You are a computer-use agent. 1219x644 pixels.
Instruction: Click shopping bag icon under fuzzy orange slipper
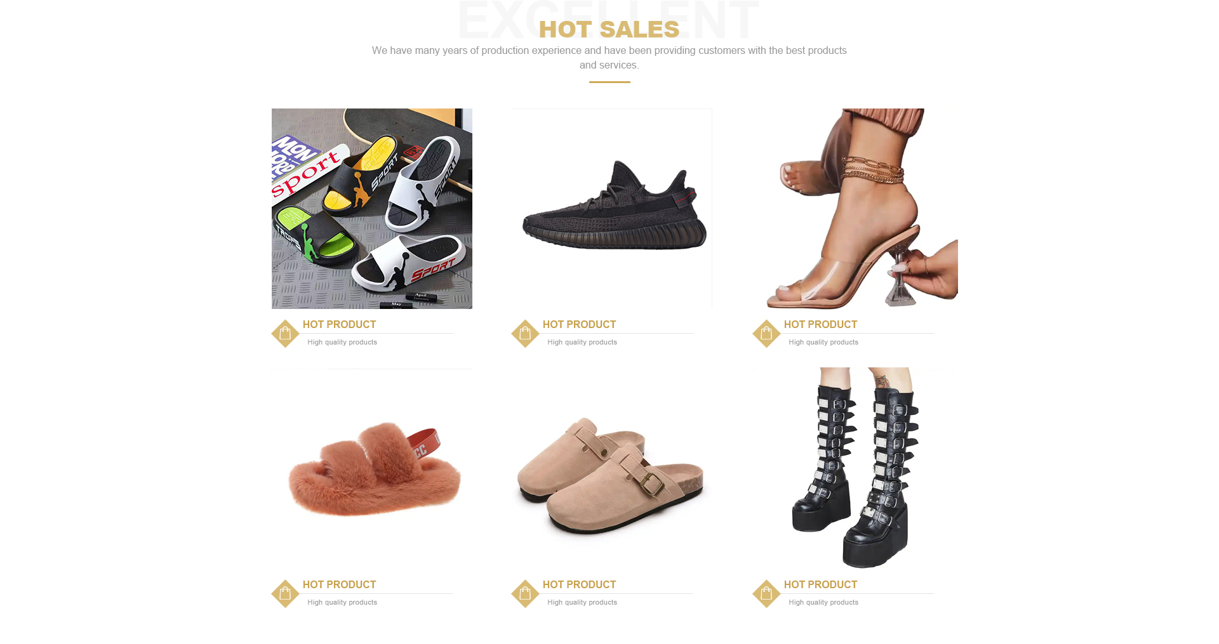(285, 593)
